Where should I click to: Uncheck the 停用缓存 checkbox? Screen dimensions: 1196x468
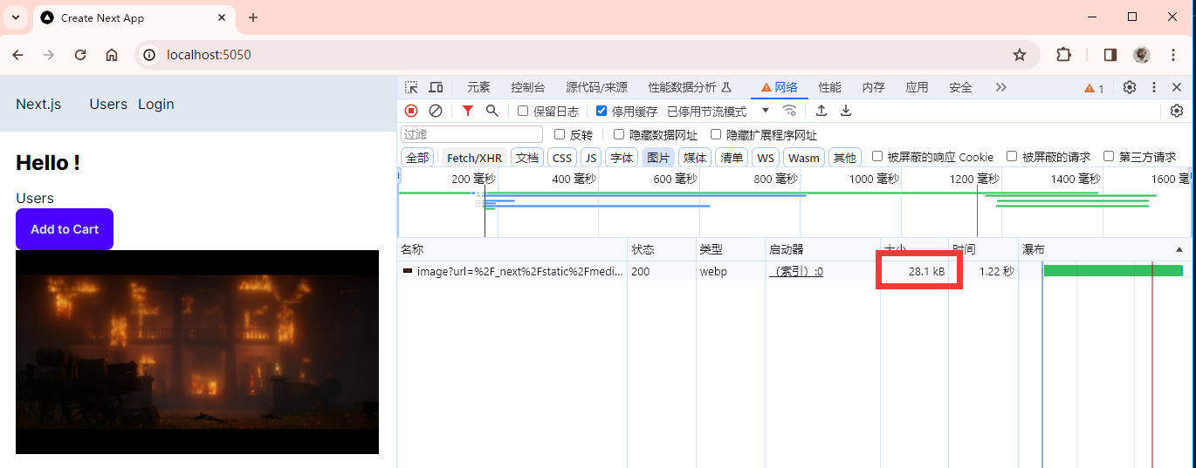601,111
